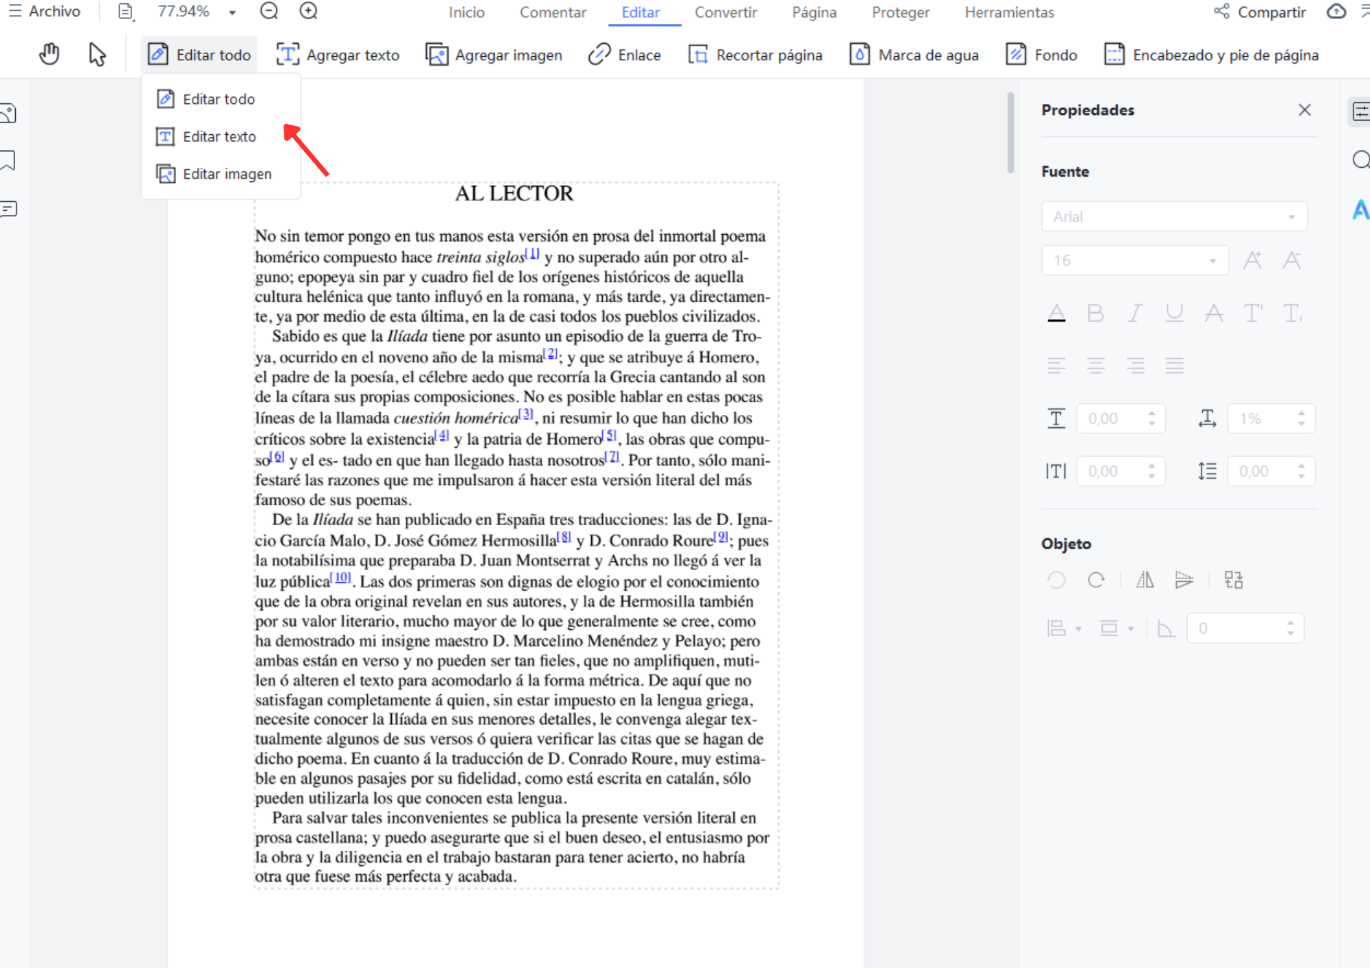The height and width of the screenshot is (968, 1370).
Task: Toggle bold formatting
Action: (x=1095, y=314)
